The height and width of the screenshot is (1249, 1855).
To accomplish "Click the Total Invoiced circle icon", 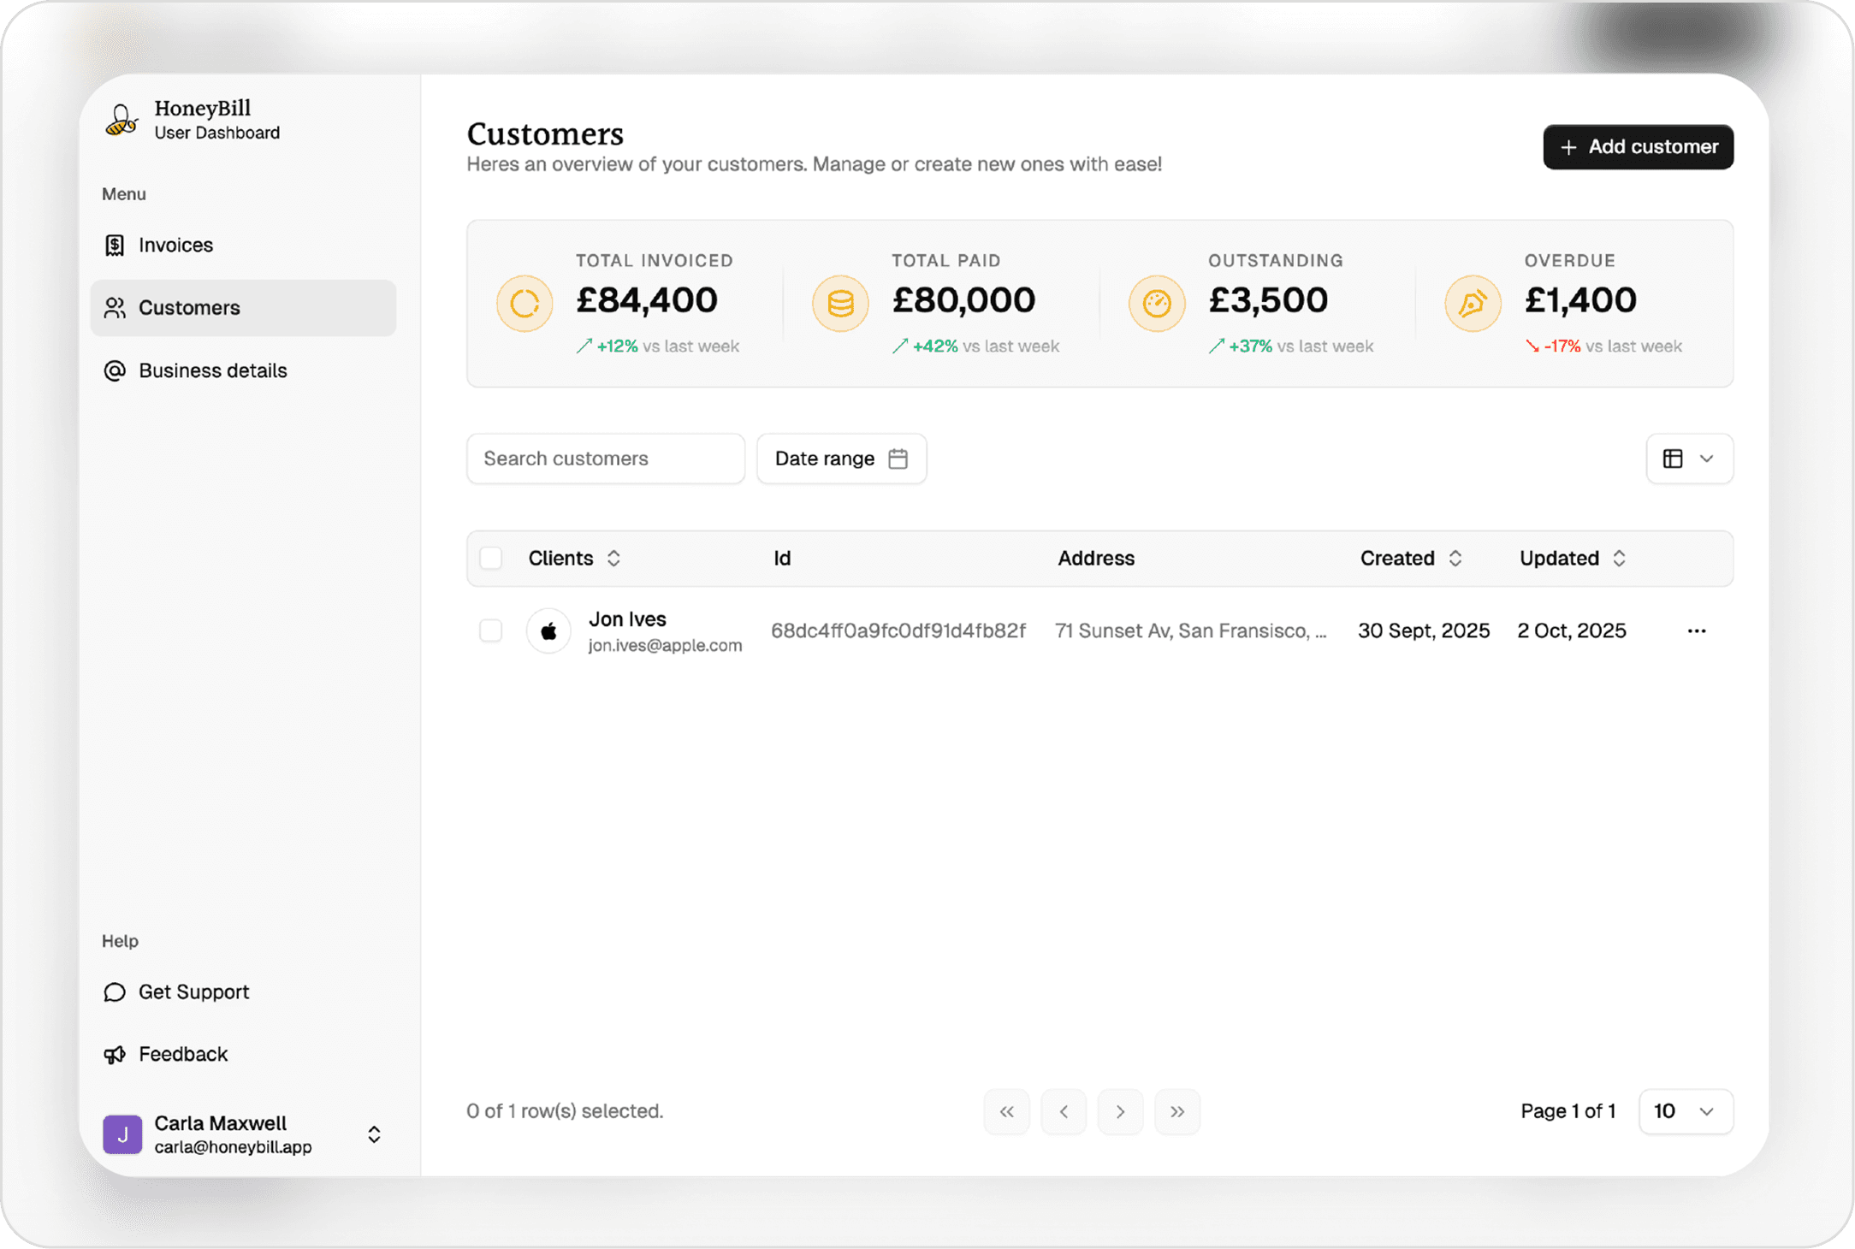I will tap(524, 303).
